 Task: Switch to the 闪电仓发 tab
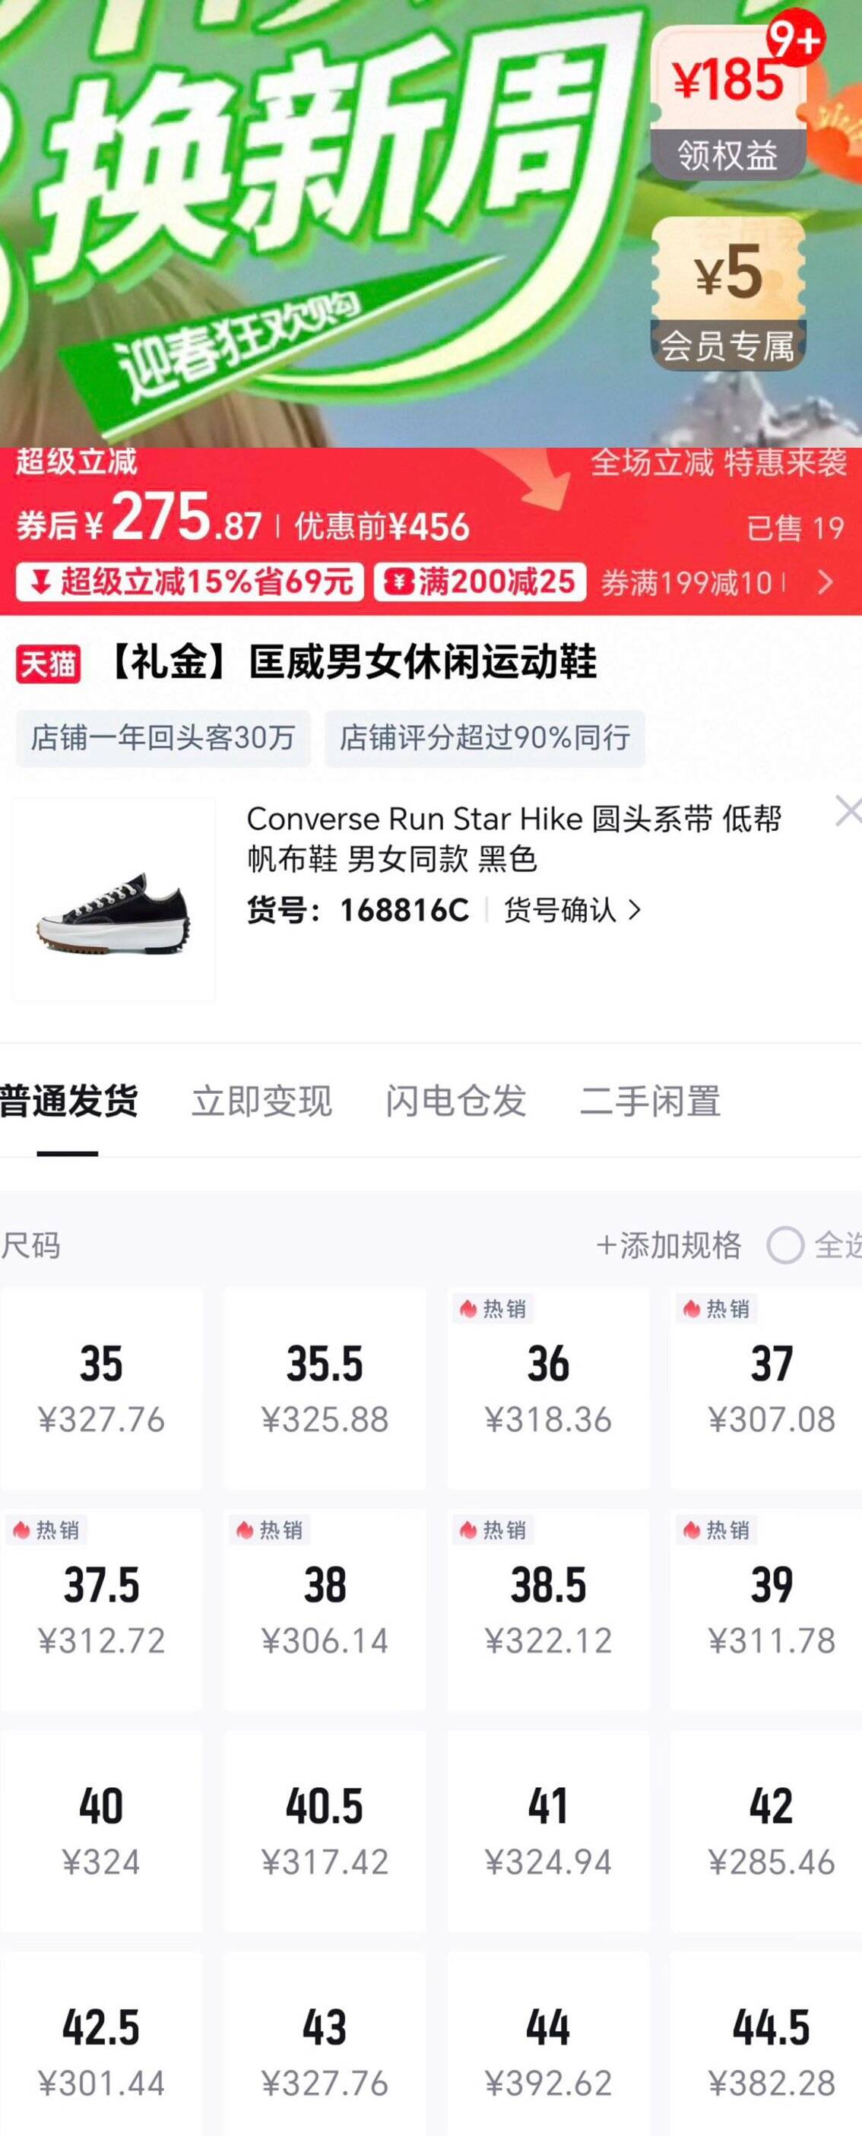(x=456, y=1101)
